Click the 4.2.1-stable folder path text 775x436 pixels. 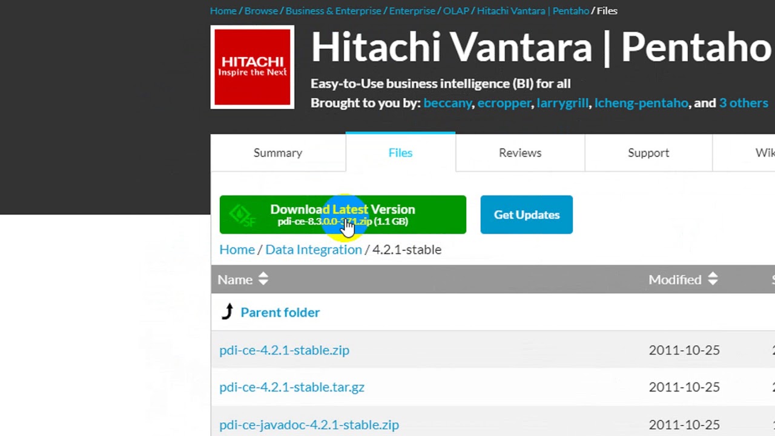point(407,249)
